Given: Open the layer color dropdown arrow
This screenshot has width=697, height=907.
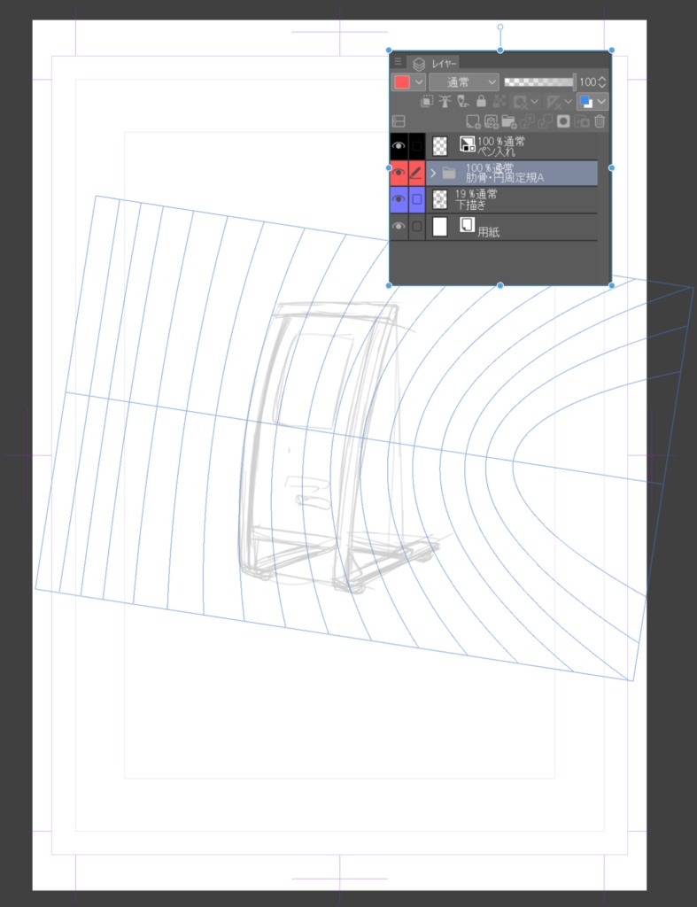Looking at the screenshot, I should pyautogui.click(x=601, y=102).
